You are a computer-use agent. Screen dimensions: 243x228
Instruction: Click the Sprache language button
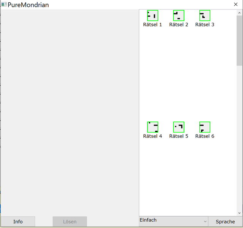click(225, 222)
